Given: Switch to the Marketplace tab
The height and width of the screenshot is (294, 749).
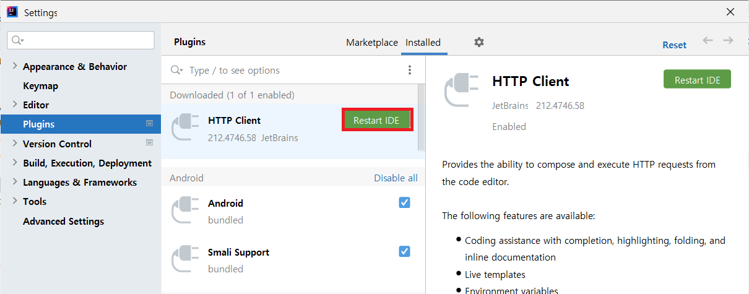Looking at the screenshot, I should pyautogui.click(x=372, y=43).
